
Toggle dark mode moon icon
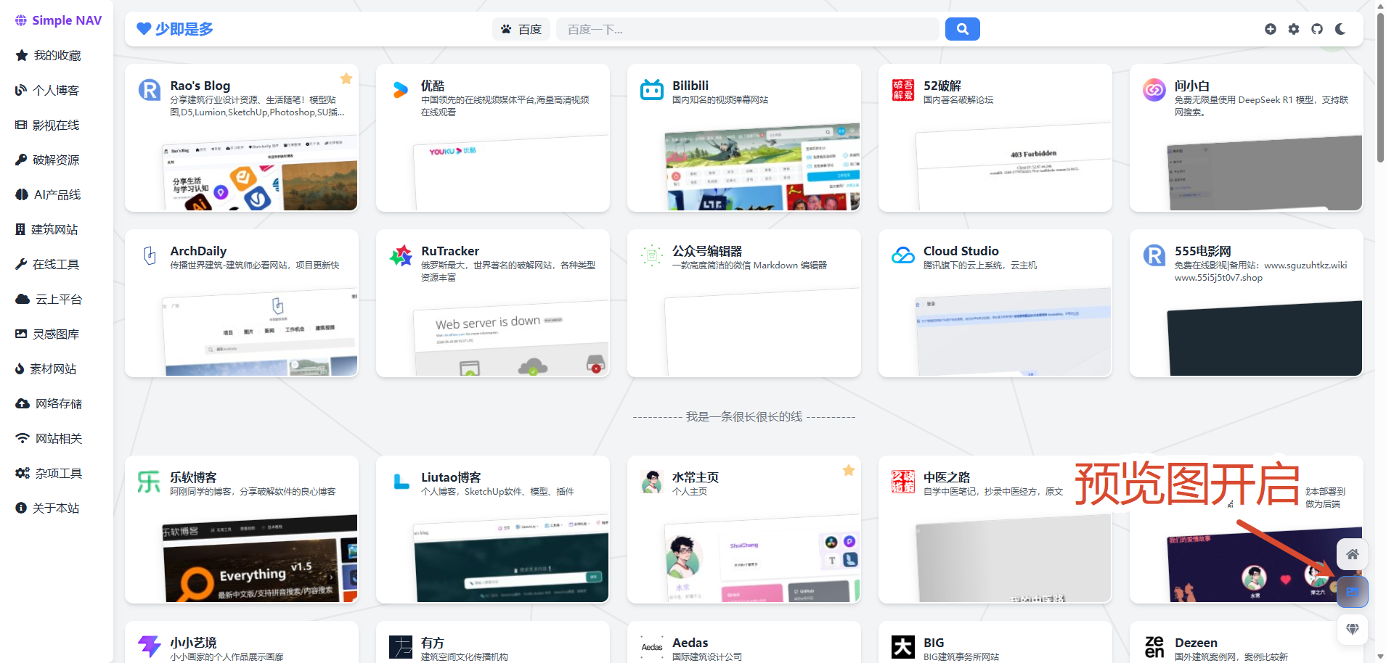(x=1340, y=29)
